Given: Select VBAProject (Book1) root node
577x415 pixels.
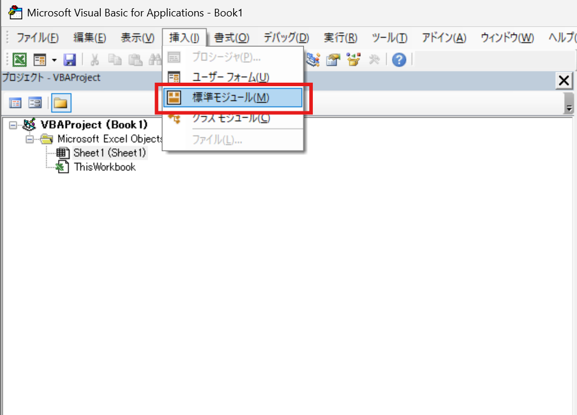Looking at the screenshot, I should (x=94, y=125).
